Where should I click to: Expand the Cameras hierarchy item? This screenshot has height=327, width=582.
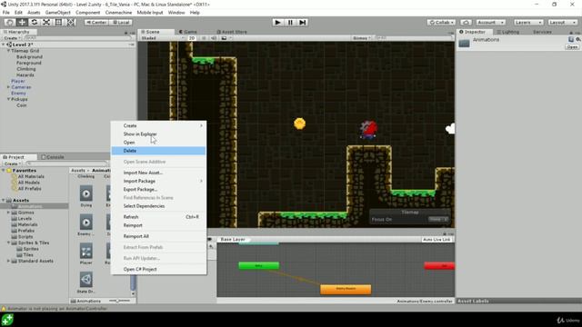pos(8,87)
